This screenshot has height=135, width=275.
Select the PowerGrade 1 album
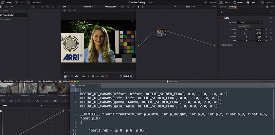point(13,15)
